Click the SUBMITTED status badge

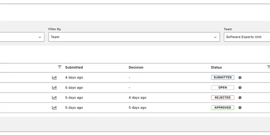tap(223, 78)
